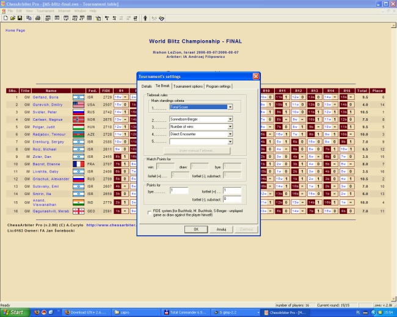Click the New file toolbar icon
397x317 pixels.
click(5, 18)
